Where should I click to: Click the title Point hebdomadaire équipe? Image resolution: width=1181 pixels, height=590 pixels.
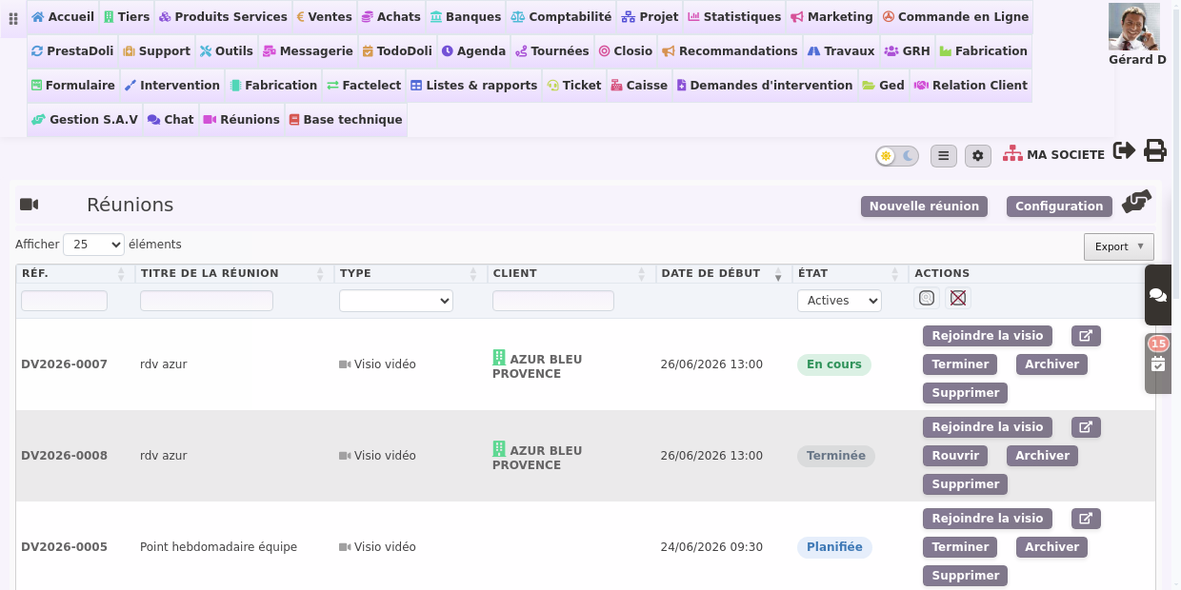(x=218, y=547)
